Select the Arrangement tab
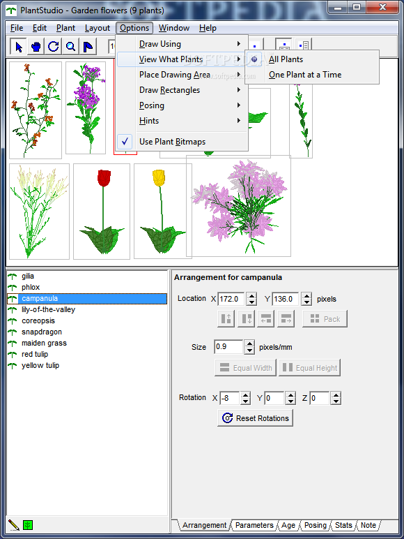Viewport: 404px width, 539px height. click(x=204, y=525)
